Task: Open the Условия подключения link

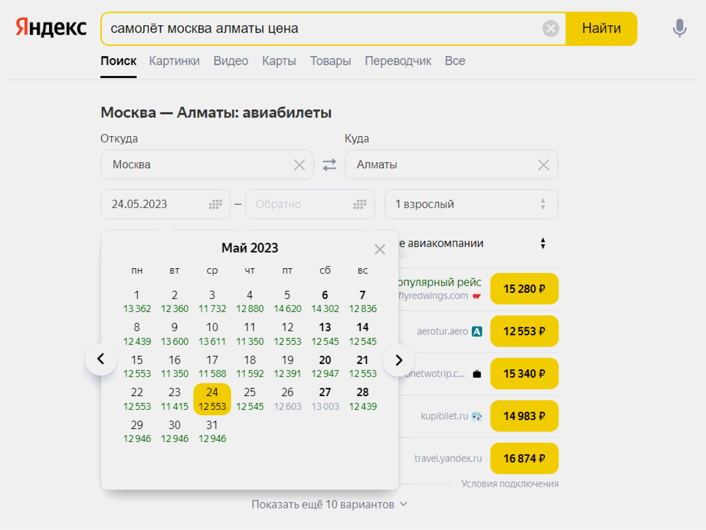Action: (x=509, y=484)
